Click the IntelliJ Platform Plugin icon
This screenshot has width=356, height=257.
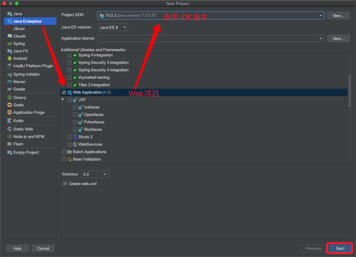(x=10, y=66)
